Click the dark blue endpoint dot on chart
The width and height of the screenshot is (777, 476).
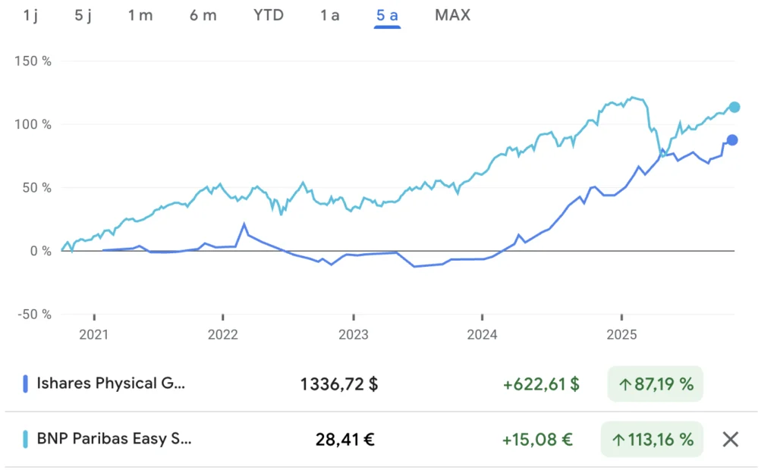732,140
